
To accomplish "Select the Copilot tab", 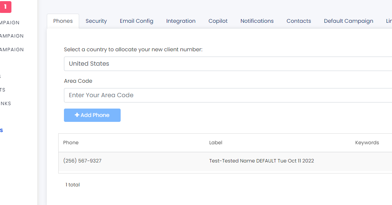I will 218,21.
